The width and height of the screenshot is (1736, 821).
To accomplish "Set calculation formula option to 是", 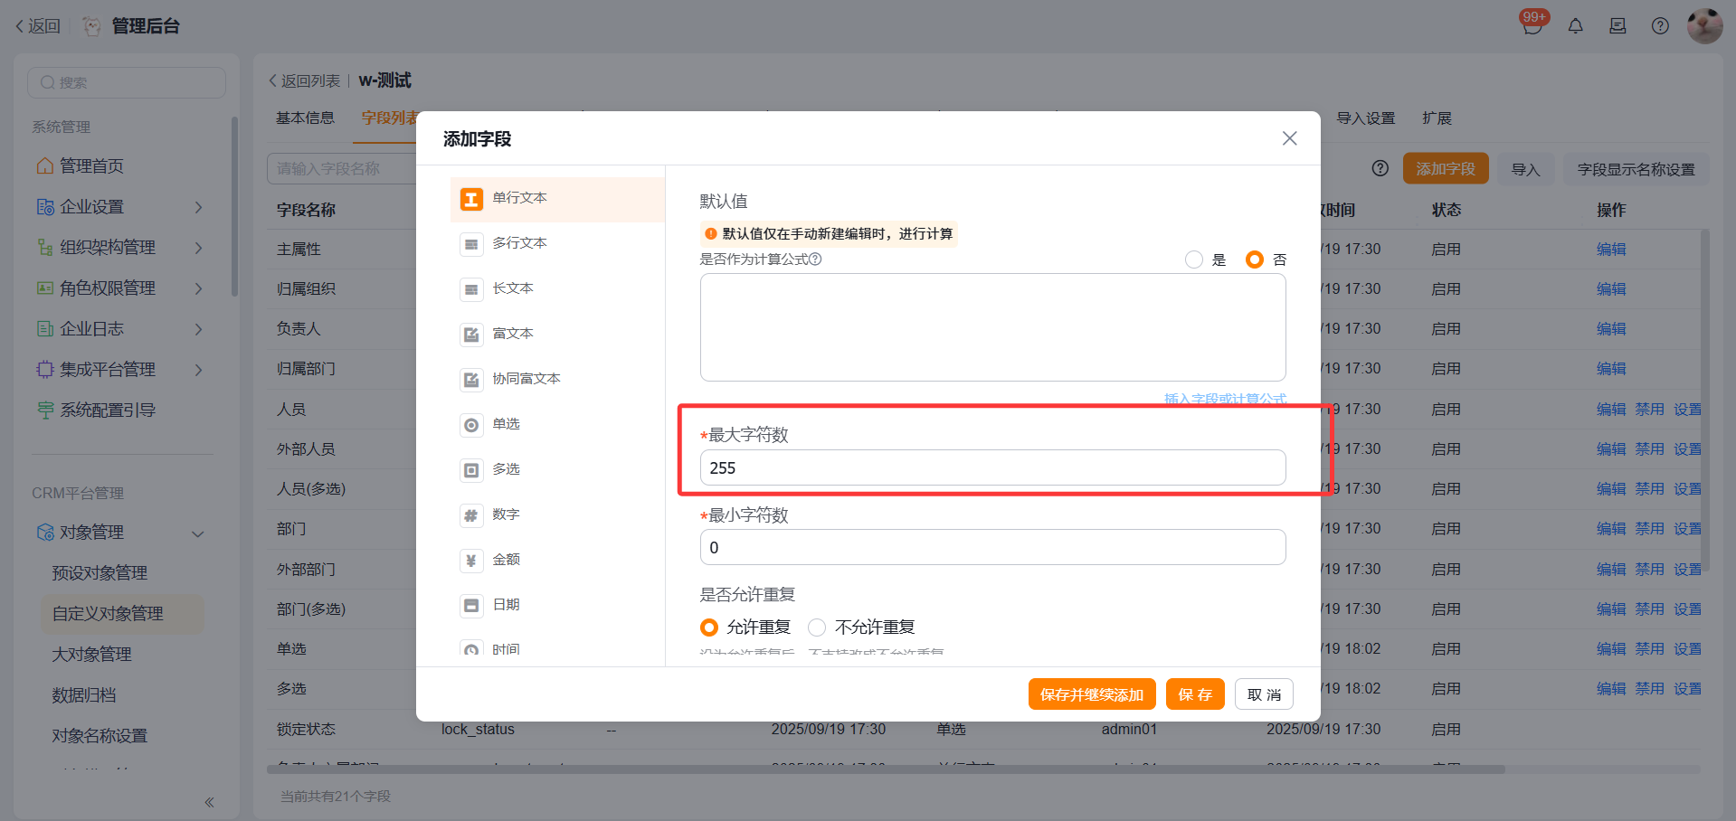I will 1194,260.
